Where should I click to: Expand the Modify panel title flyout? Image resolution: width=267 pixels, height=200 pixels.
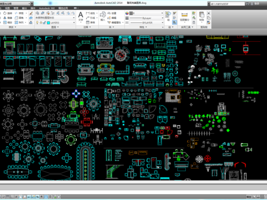click(12, 27)
